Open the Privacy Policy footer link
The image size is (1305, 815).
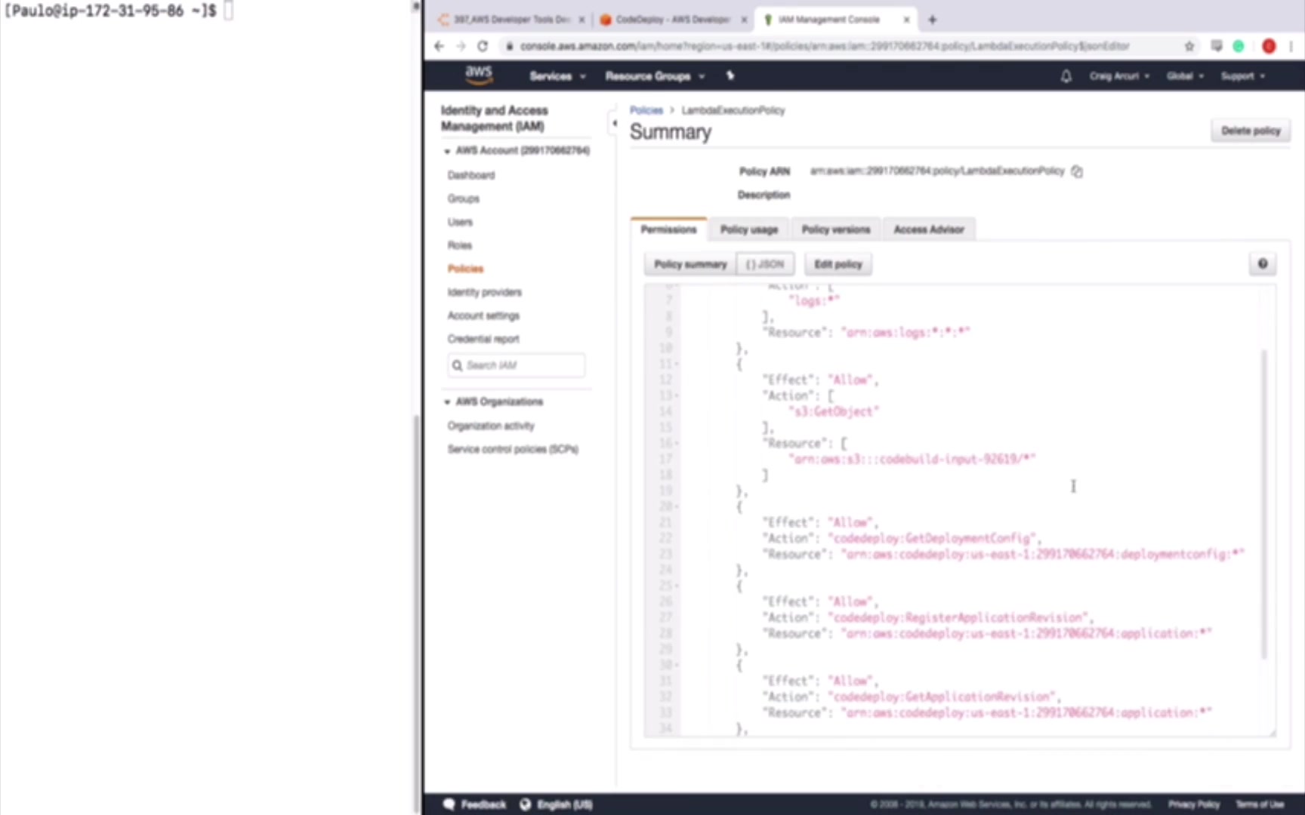click(1194, 804)
